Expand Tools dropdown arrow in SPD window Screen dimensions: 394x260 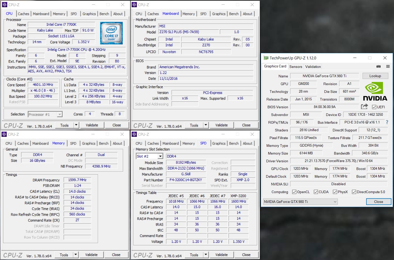[206, 255]
